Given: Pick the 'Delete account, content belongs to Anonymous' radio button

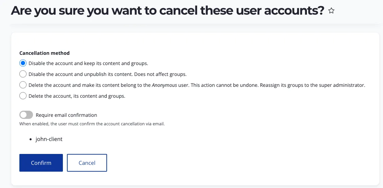Looking at the screenshot, I should pyautogui.click(x=23, y=85).
